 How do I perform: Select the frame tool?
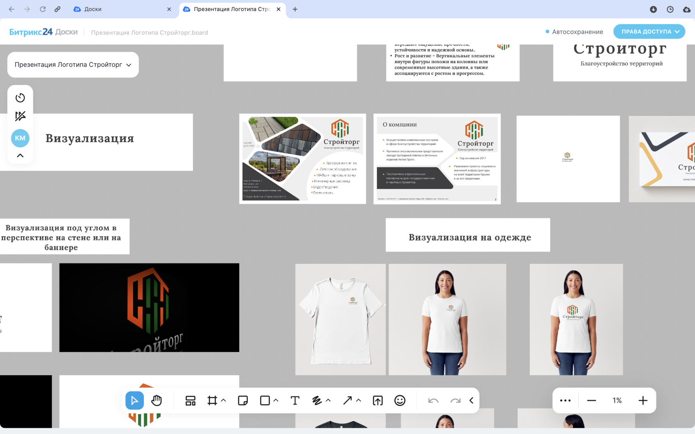coord(212,401)
